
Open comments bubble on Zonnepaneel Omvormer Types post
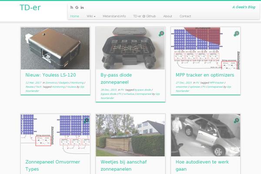(86, 120)
